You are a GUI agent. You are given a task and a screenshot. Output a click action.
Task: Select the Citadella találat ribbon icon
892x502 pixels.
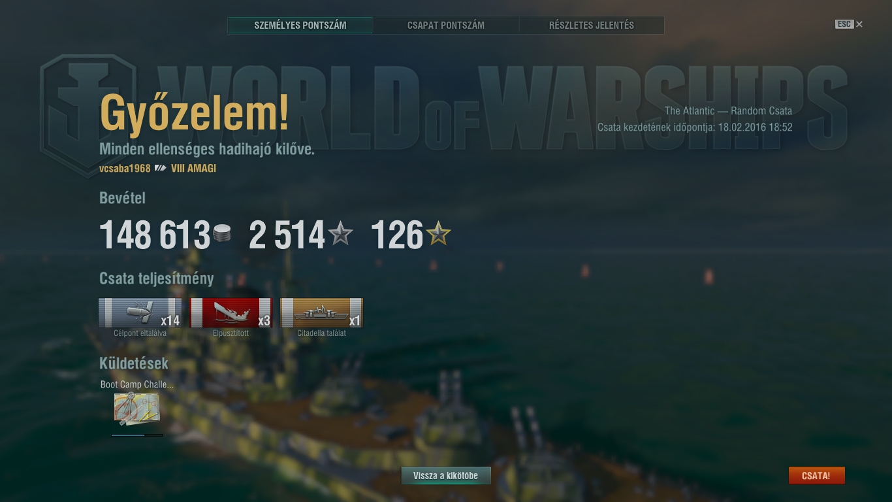pyautogui.click(x=321, y=312)
